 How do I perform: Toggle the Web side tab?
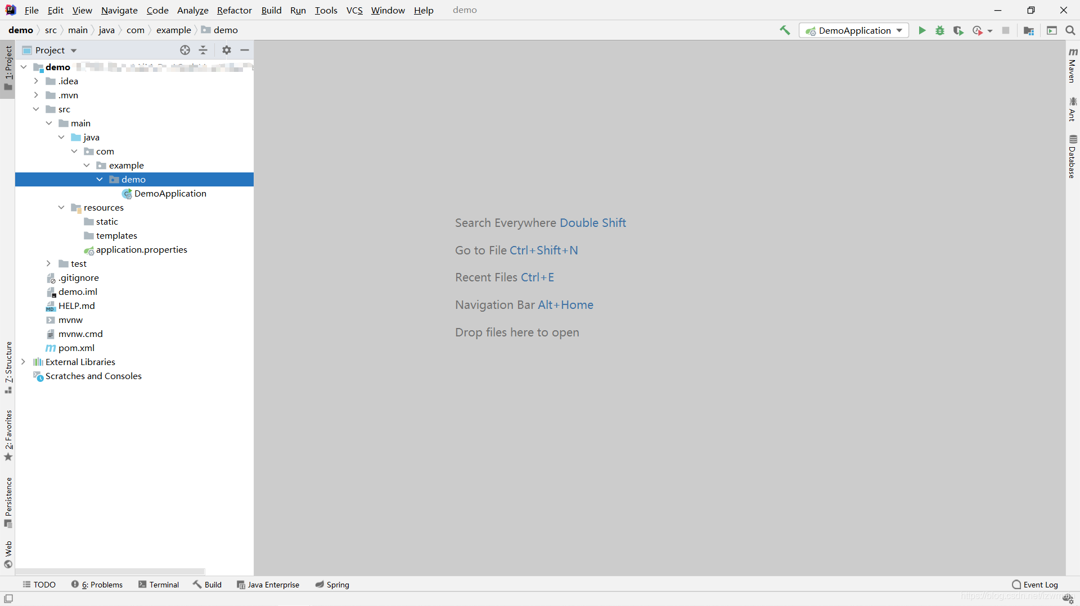[x=8, y=555]
